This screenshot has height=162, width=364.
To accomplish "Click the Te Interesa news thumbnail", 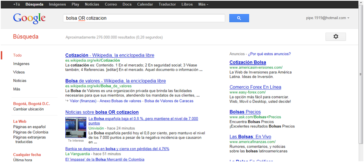I will coord(76,128).
